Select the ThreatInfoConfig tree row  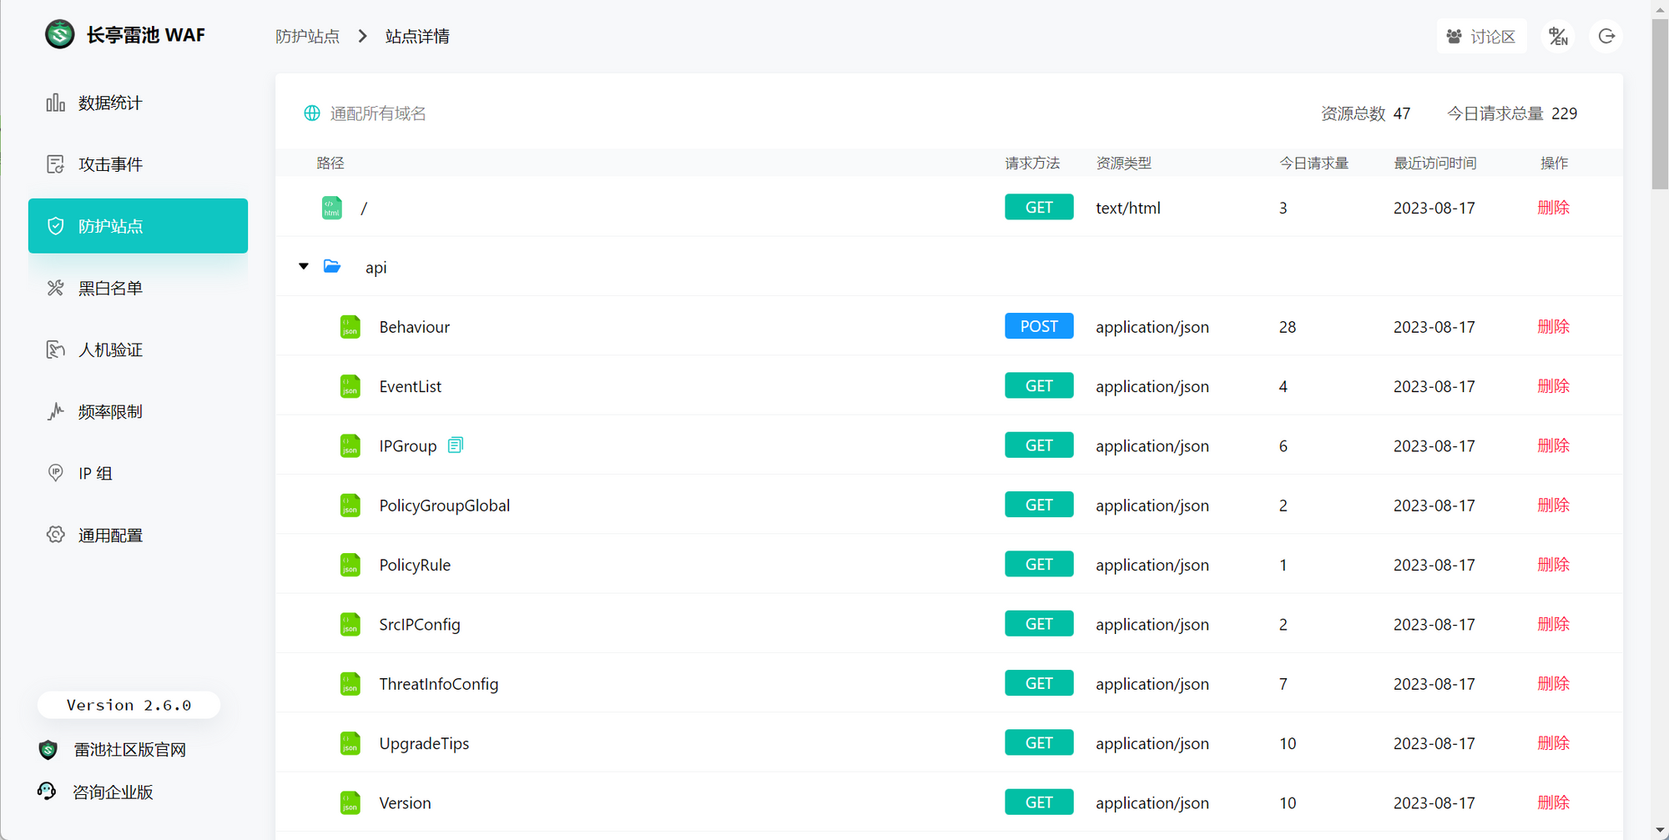pos(439,684)
